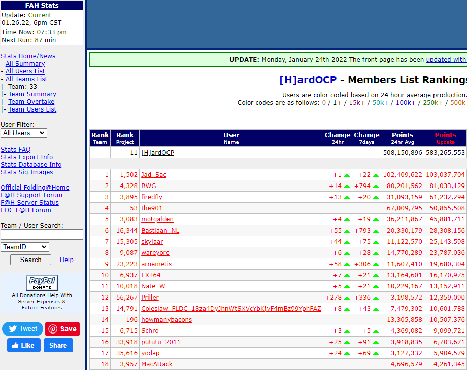Click the Facebook Like button
This screenshot has height=370, width=467.
point(23,345)
